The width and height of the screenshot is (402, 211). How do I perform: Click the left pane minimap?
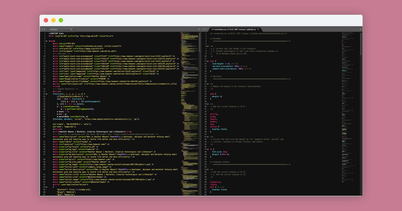tap(190, 114)
